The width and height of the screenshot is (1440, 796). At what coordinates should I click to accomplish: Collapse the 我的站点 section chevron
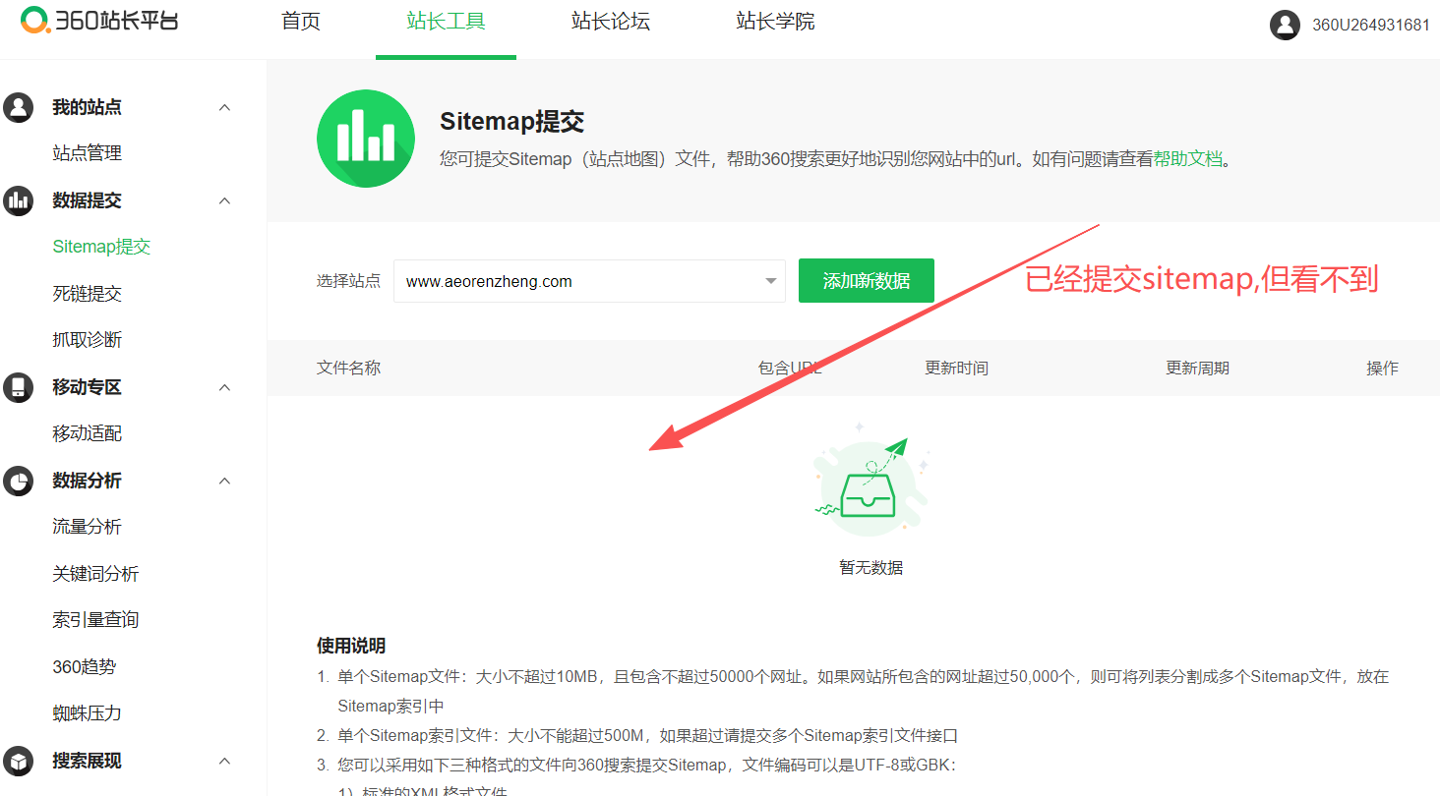point(224,107)
